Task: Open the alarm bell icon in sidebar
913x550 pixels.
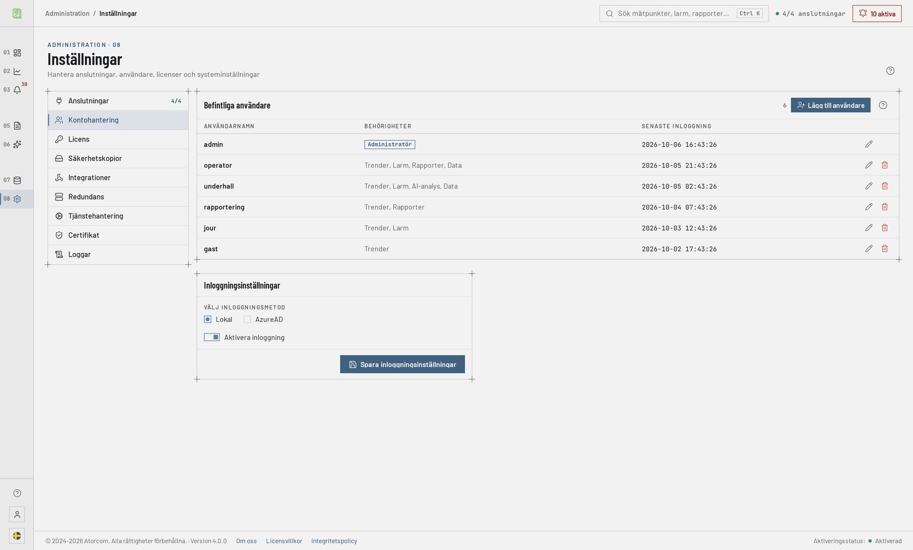Action: pos(17,90)
